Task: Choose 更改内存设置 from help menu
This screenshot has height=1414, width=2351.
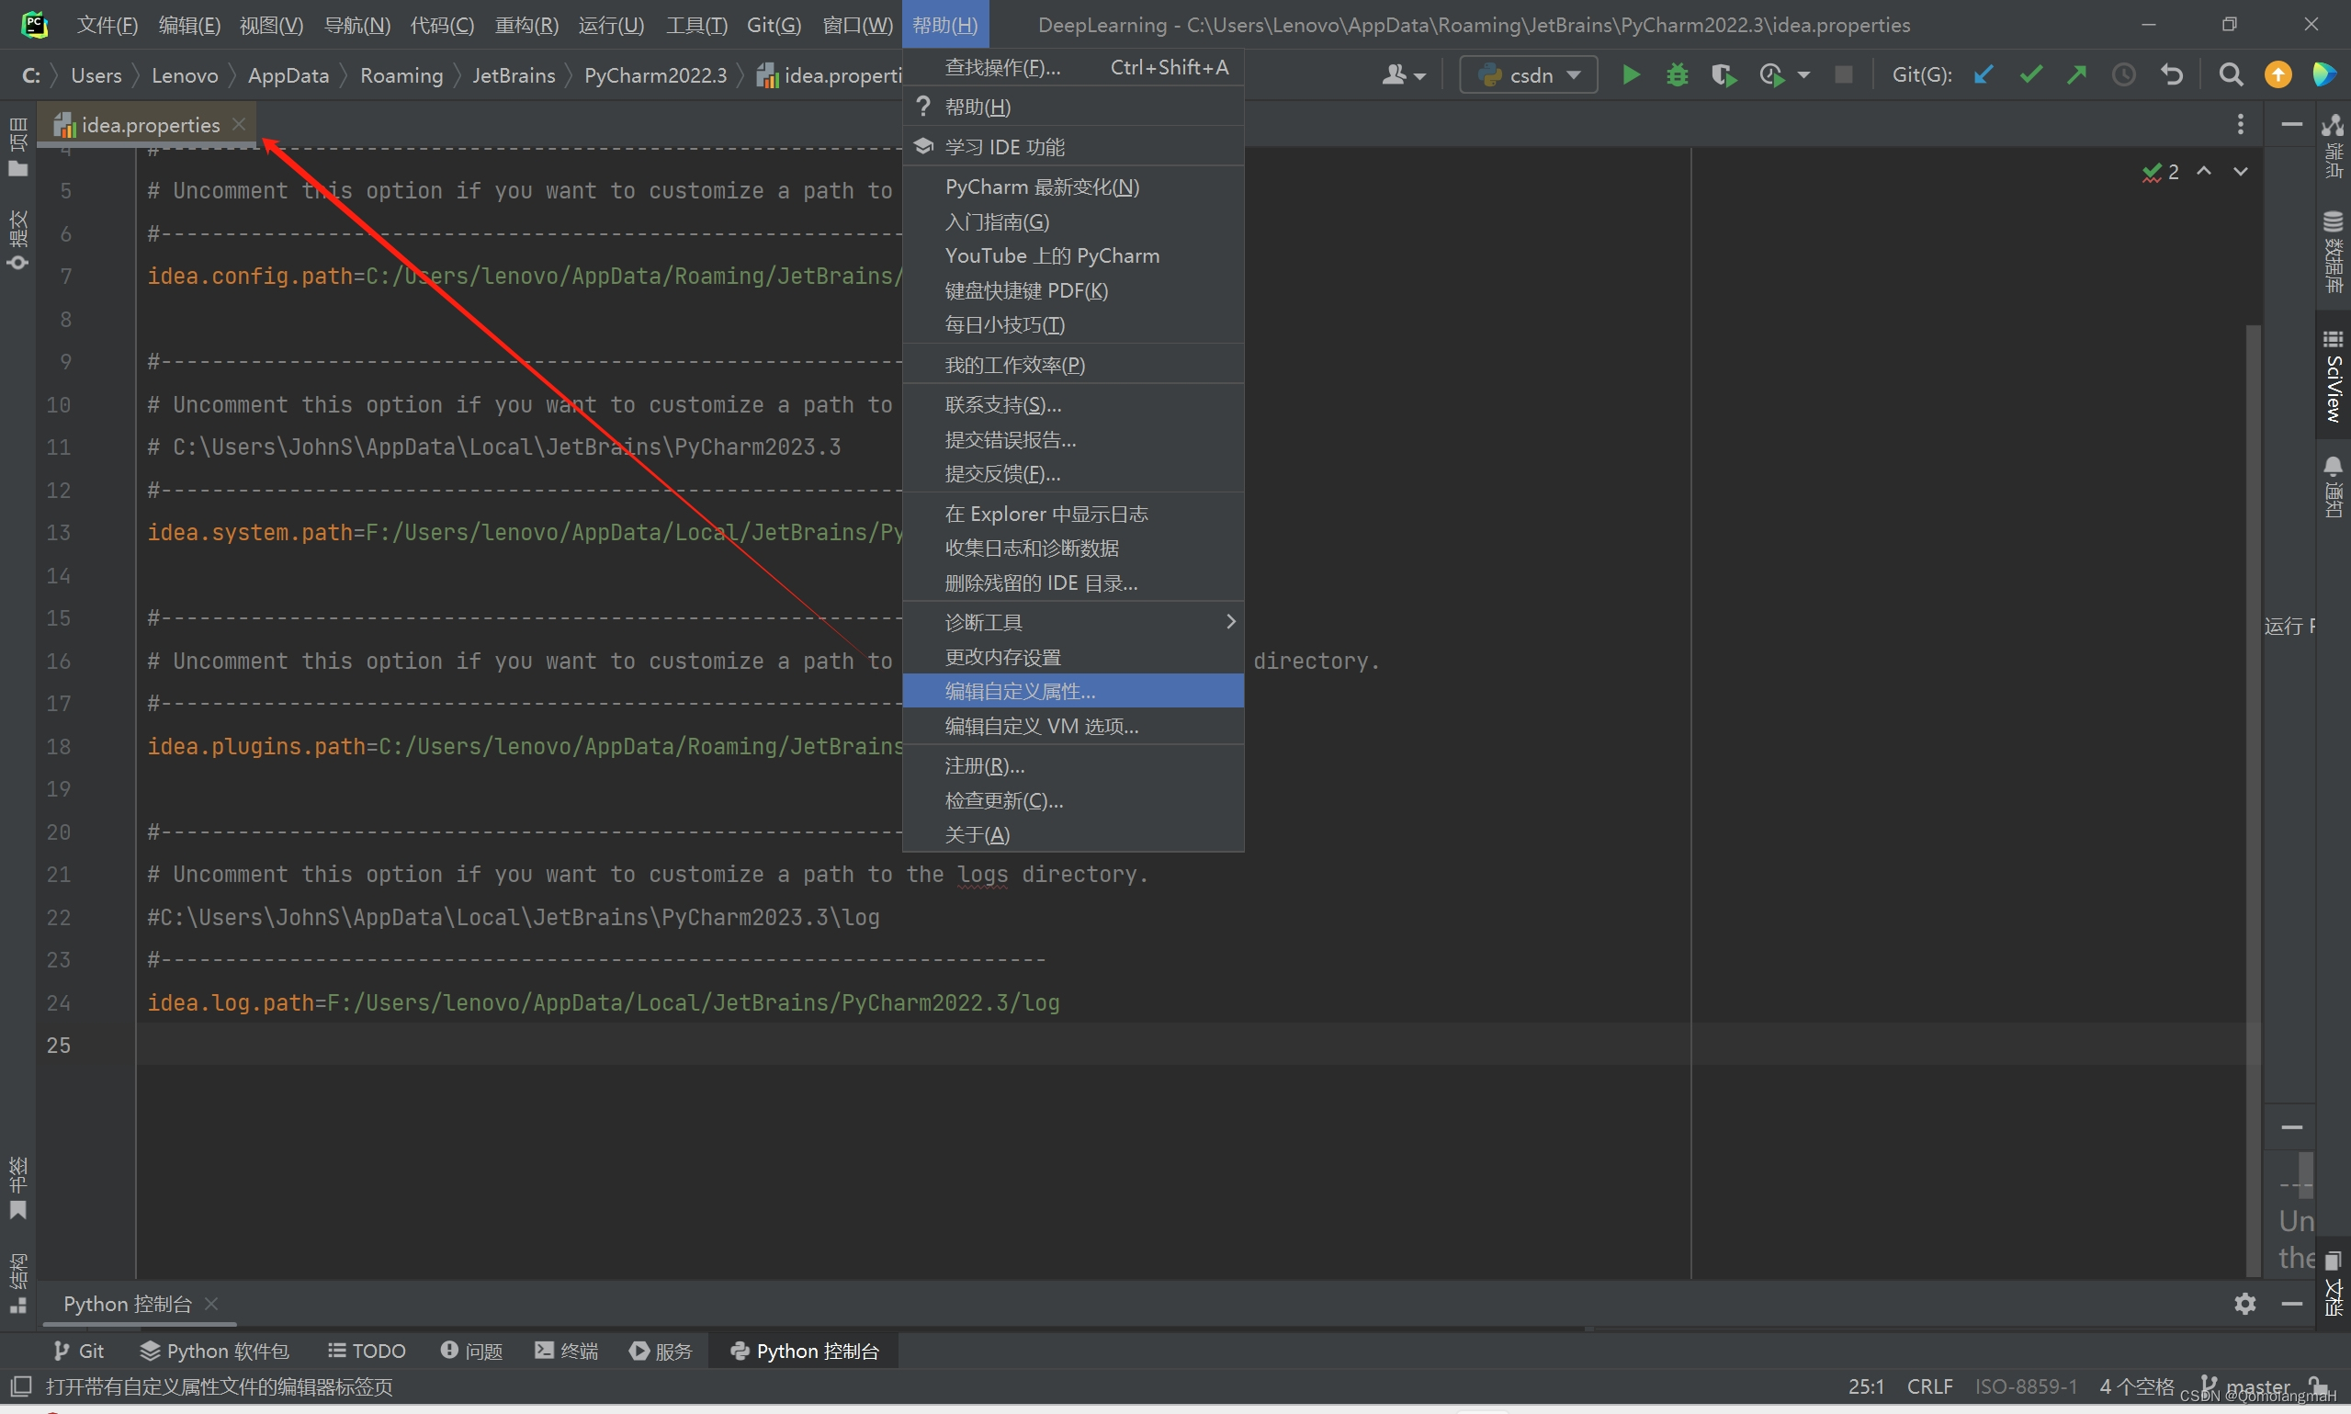Action: [x=1073, y=657]
